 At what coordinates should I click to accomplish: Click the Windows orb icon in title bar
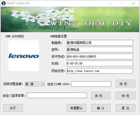4,3
